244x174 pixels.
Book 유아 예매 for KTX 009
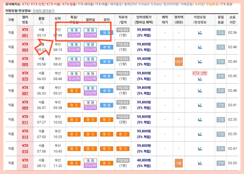click(107, 105)
